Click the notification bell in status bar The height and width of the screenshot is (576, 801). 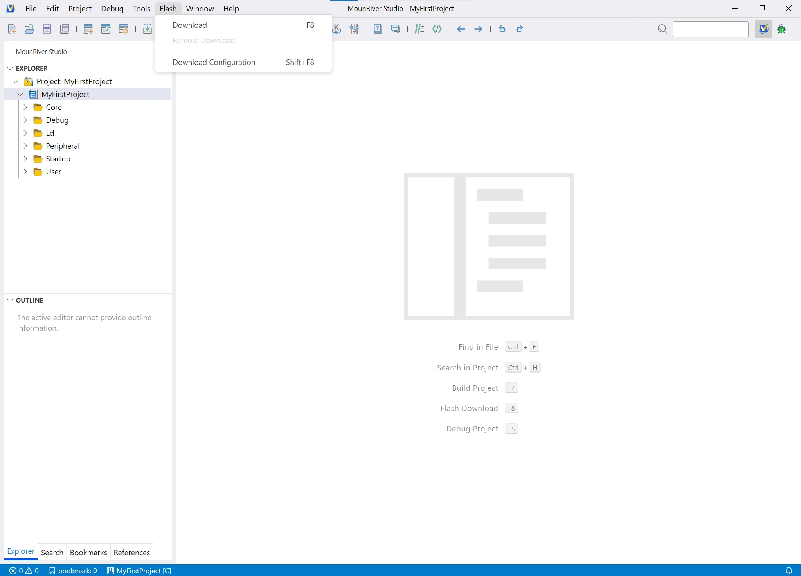[x=789, y=571]
